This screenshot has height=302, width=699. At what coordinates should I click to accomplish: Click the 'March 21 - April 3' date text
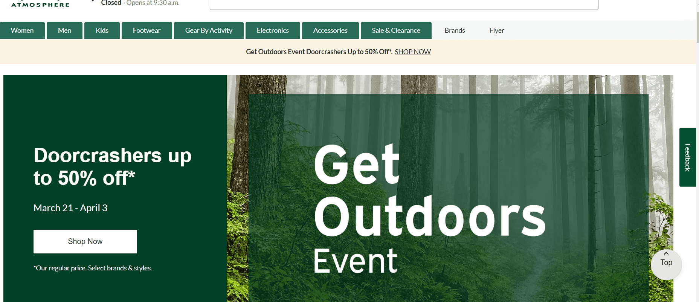click(x=70, y=208)
